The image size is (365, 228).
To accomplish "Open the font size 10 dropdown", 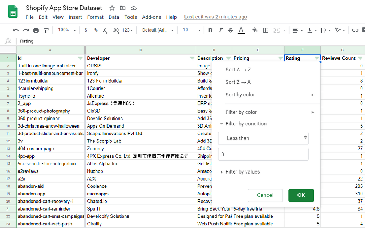I will 192,30.
